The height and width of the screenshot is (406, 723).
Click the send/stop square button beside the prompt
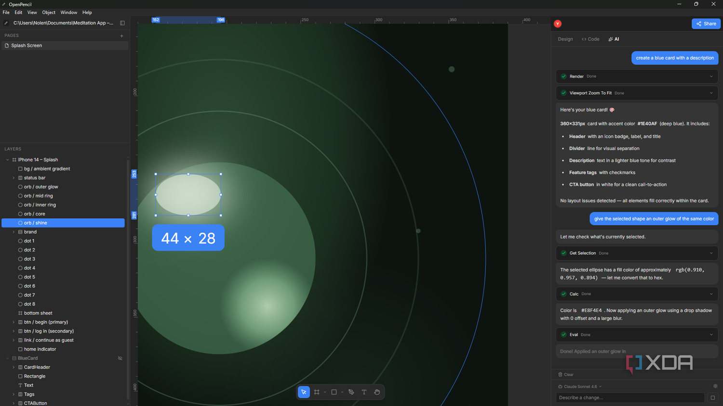713,398
